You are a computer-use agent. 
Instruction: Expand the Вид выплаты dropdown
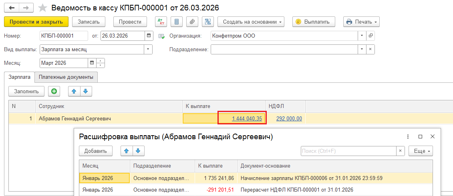click(x=148, y=49)
